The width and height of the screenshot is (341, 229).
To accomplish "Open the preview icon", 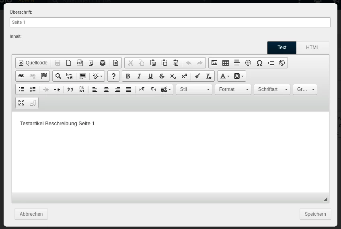I will coord(91,63).
